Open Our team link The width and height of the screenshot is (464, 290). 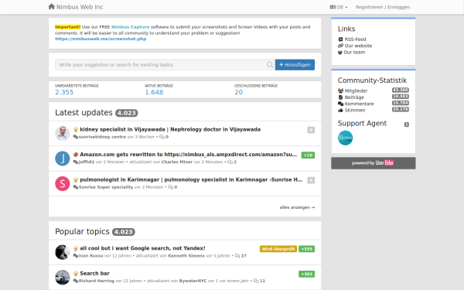tap(354, 53)
